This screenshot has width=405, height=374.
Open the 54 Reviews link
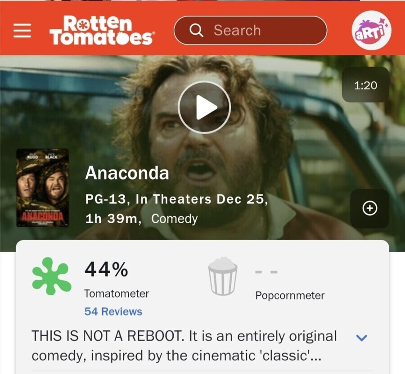(x=113, y=311)
